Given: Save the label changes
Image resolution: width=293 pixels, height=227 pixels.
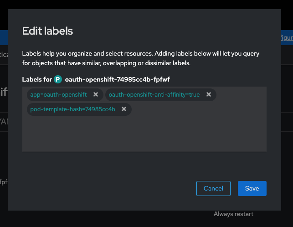Looking at the screenshot, I should click(252, 188).
